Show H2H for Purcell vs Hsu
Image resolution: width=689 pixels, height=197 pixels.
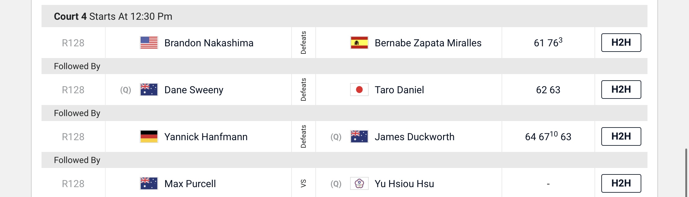pyautogui.click(x=621, y=183)
